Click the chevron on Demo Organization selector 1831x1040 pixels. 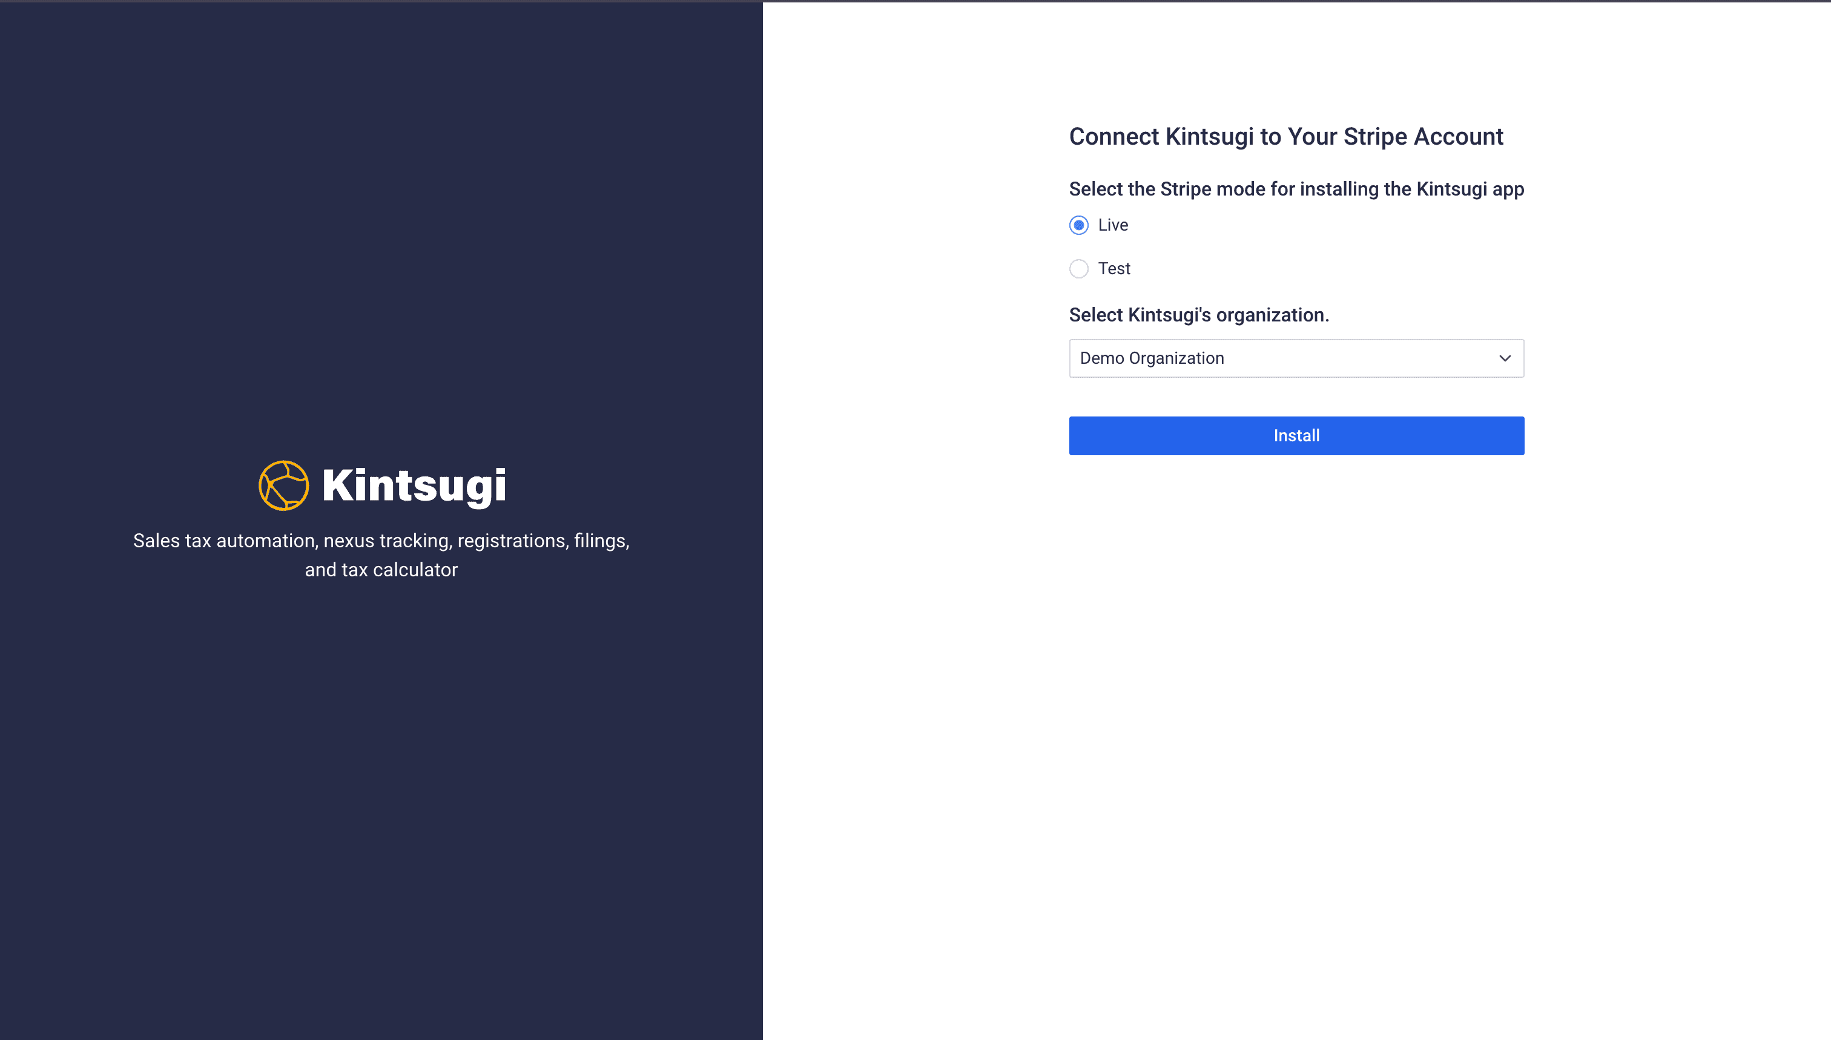point(1505,358)
